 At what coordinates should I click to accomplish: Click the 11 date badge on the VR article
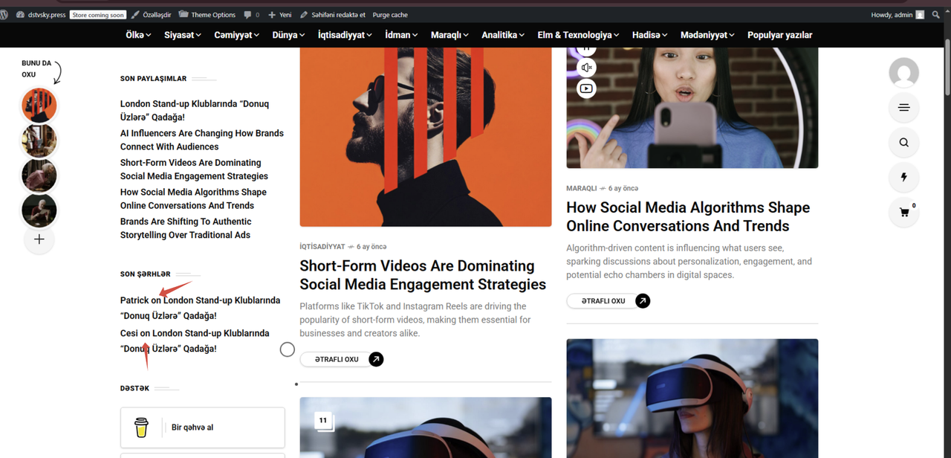[x=323, y=421]
